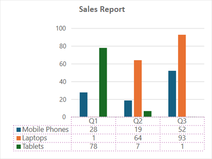Image resolution: width=212 pixels, height=159 pixels.
Task: Click the blue Mobile Phones bar in Q2
Action: [x=128, y=109]
